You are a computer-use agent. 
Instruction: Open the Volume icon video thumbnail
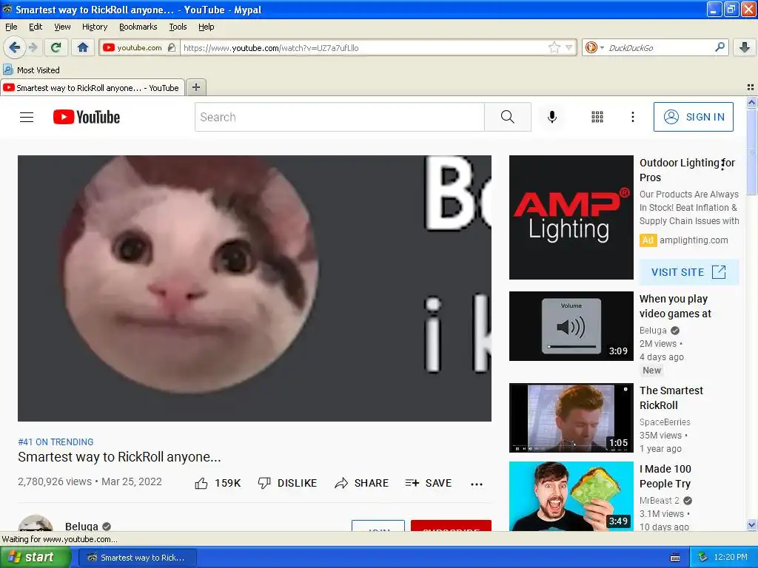571,326
